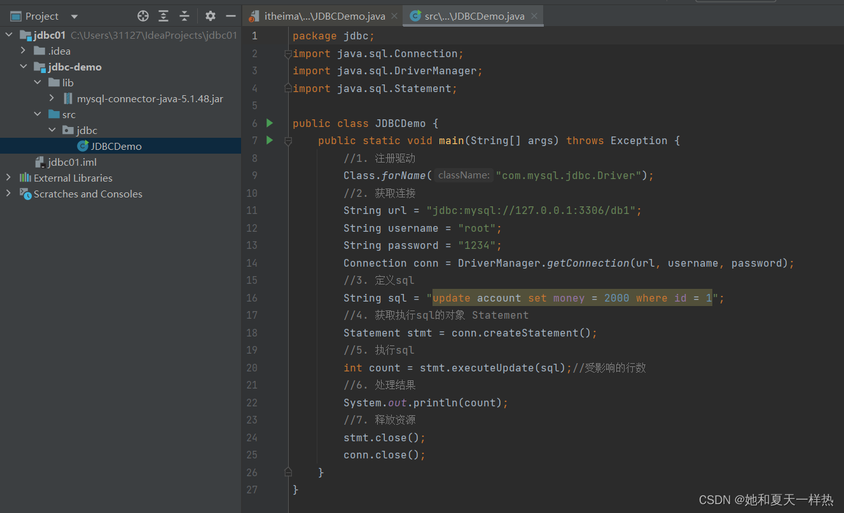Screen dimensions: 844x513
Task: Click the src tab's class file icon
Action: [416, 17]
